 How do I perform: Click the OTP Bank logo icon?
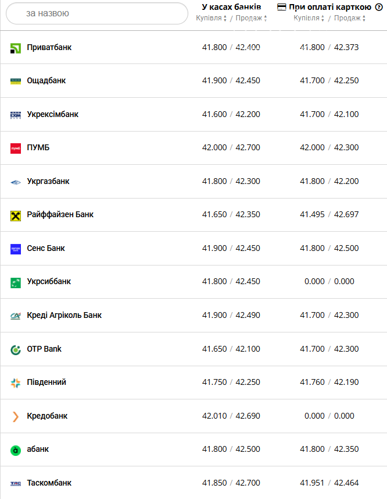pos(16,349)
